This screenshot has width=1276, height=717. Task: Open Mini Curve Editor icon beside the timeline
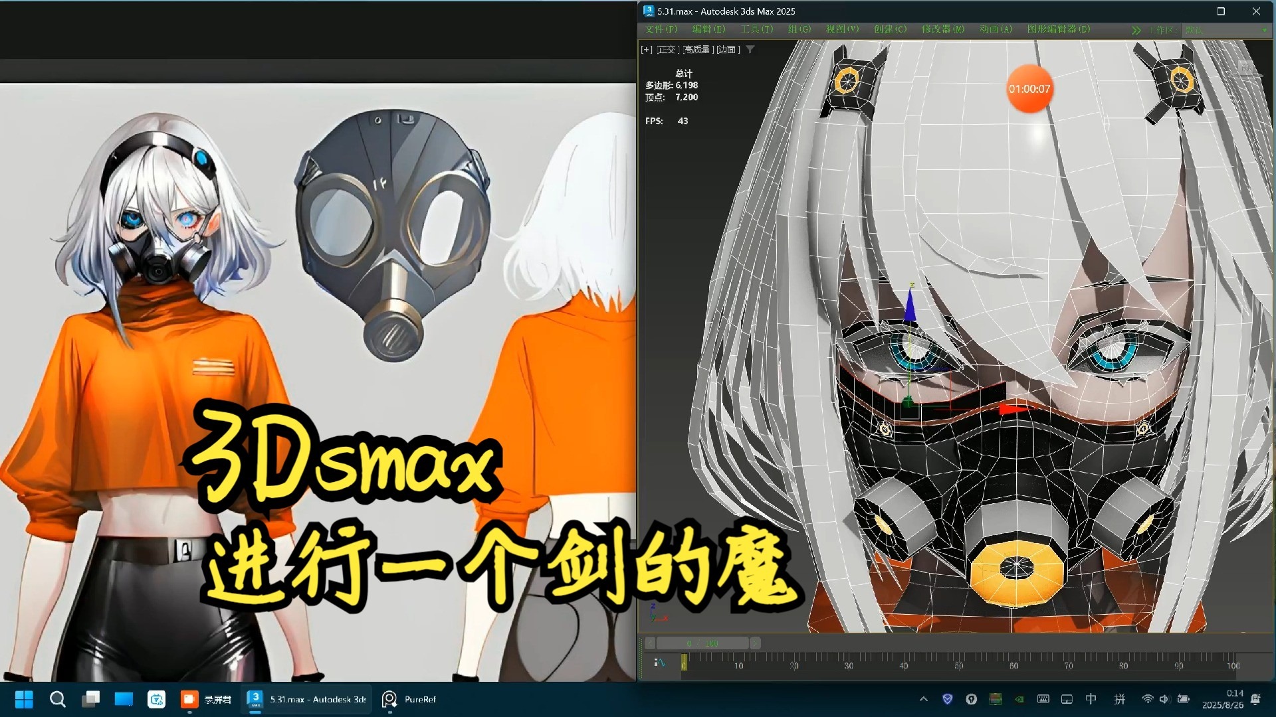tap(659, 662)
